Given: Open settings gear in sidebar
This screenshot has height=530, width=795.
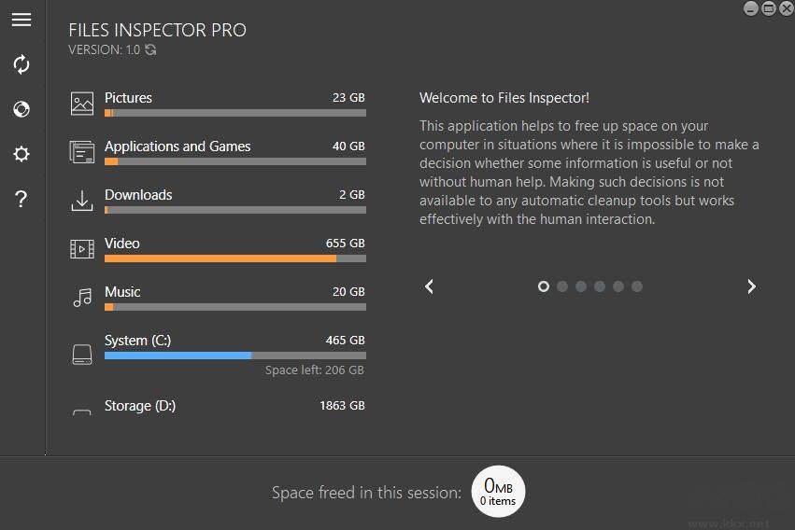Looking at the screenshot, I should click(x=21, y=154).
